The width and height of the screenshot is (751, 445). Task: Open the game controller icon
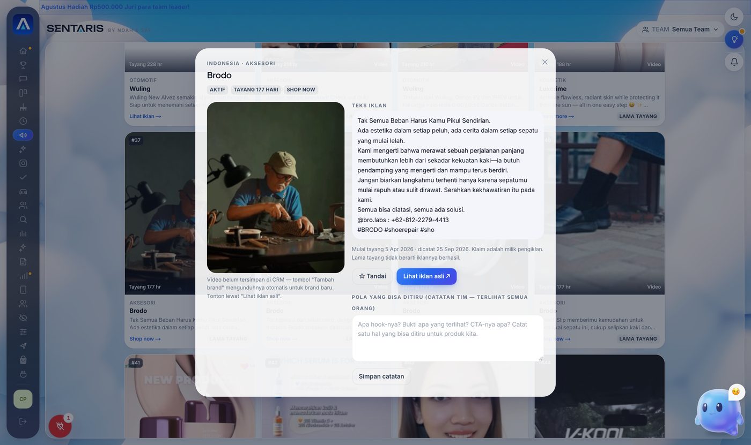pos(23,191)
